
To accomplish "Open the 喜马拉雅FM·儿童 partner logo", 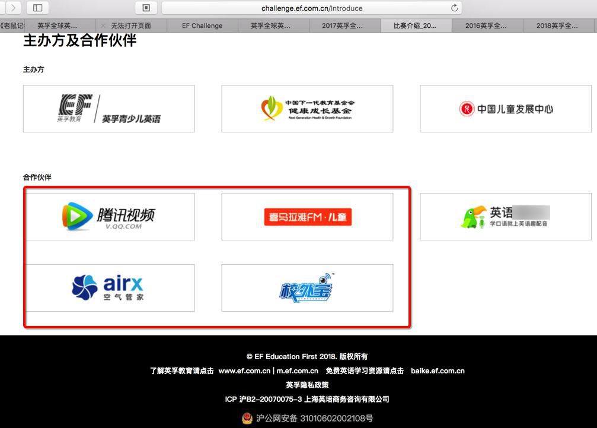I will pos(307,217).
